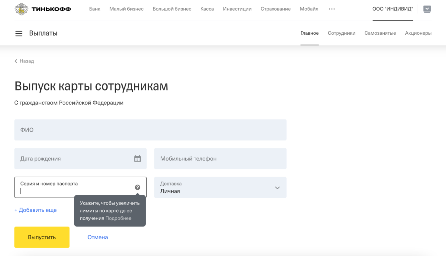Cancel the form using Отмена
This screenshot has height=256, width=446.
click(x=97, y=237)
